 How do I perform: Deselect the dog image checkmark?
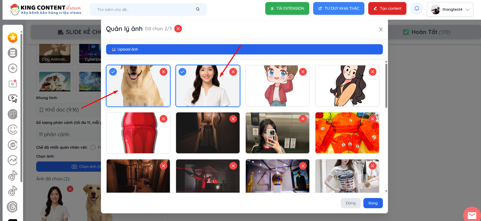click(113, 72)
